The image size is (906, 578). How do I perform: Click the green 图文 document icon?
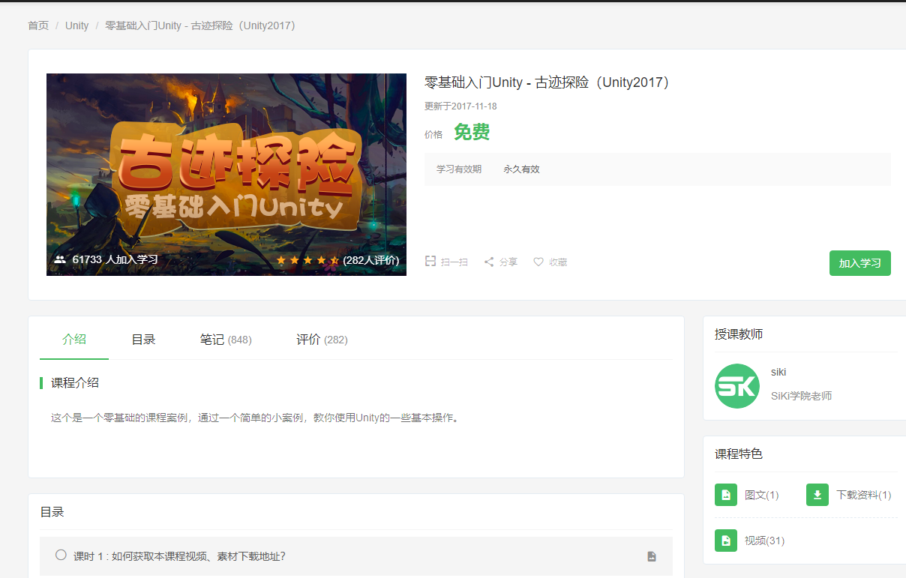726,495
